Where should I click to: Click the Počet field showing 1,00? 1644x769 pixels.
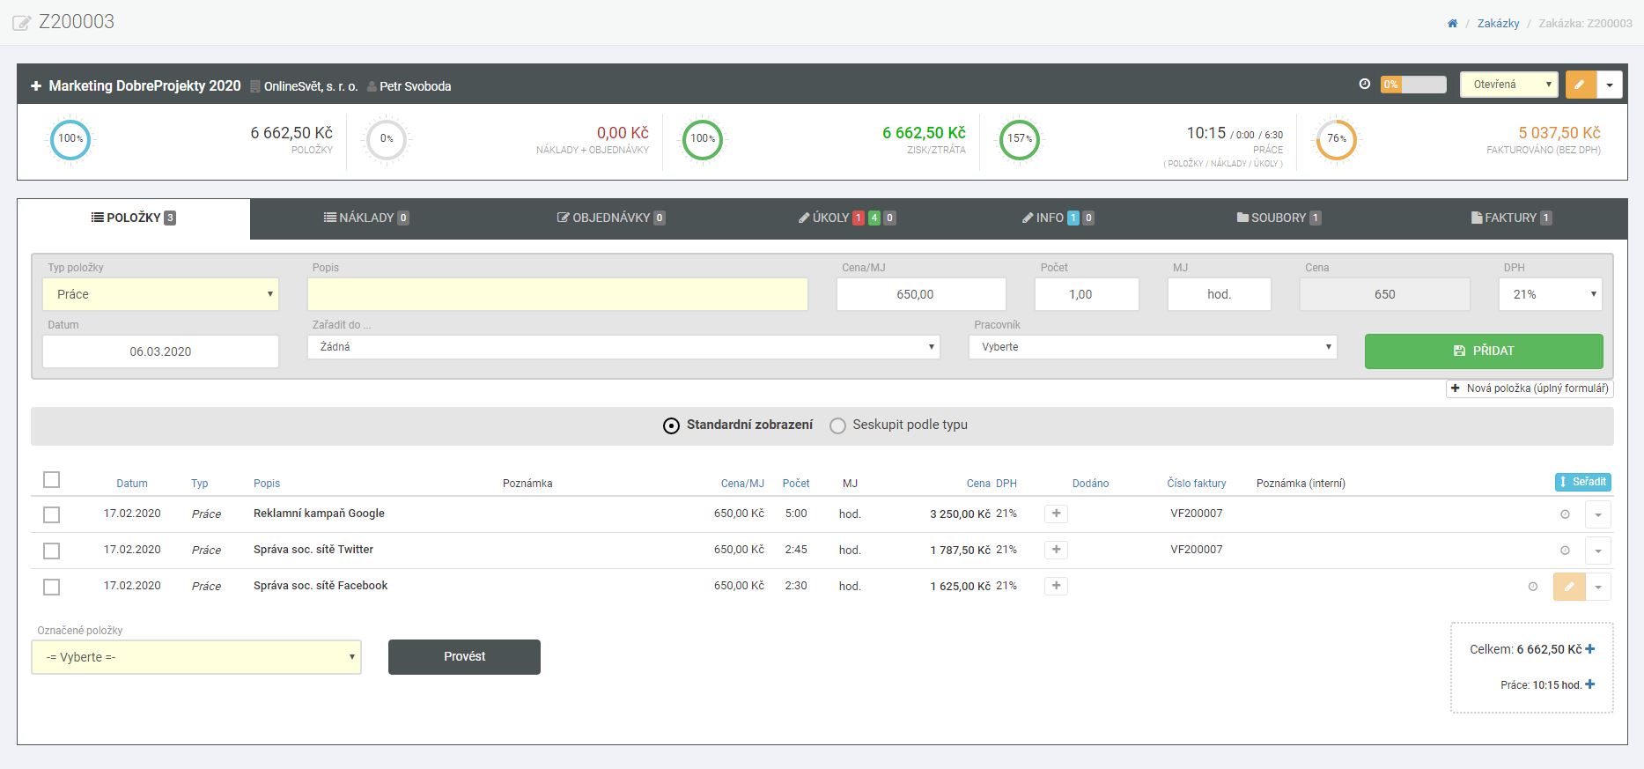coord(1087,294)
